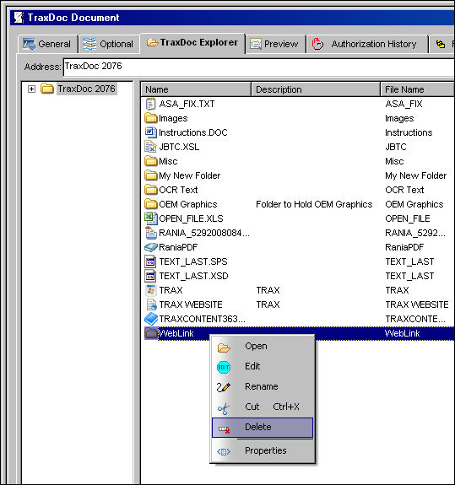Switch to the Optional tab

109,44
